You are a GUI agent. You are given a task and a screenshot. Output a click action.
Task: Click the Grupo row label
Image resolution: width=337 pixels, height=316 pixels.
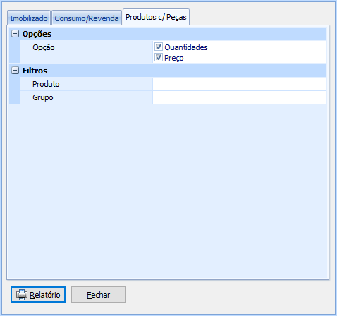click(43, 97)
